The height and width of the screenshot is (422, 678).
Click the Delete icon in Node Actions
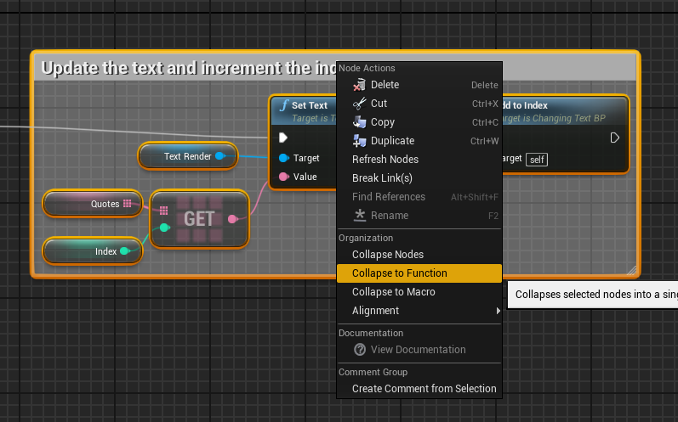[x=359, y=85]
